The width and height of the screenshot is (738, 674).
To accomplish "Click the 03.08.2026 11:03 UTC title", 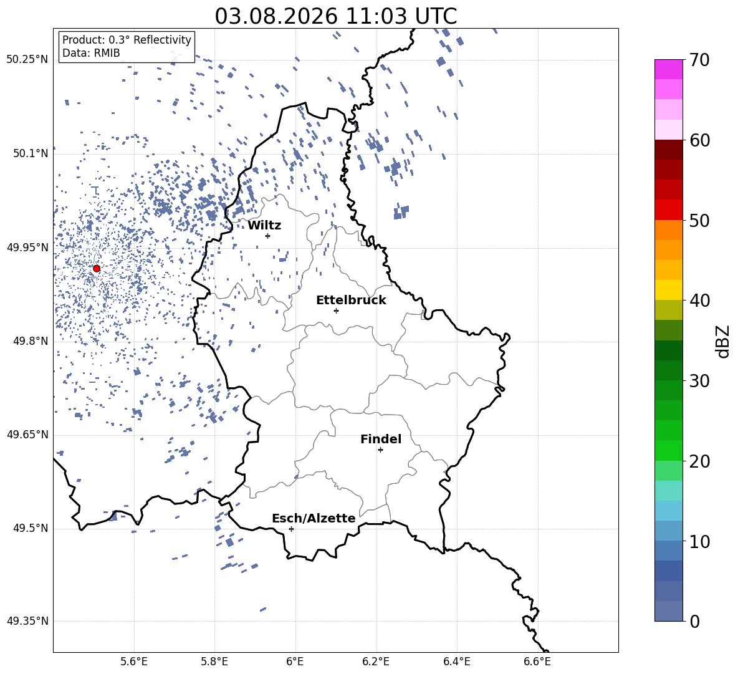I will (335, 16).
